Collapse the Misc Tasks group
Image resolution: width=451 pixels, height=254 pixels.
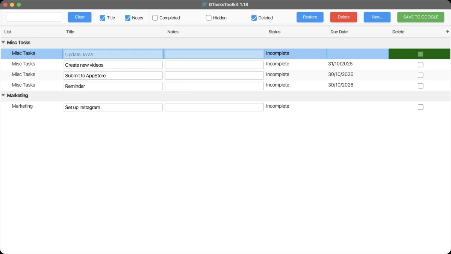(x=3, y=43)
